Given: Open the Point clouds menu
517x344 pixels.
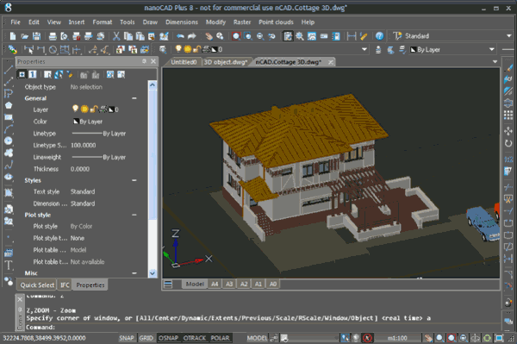Looking at the screenshot, I should (276, 22).
